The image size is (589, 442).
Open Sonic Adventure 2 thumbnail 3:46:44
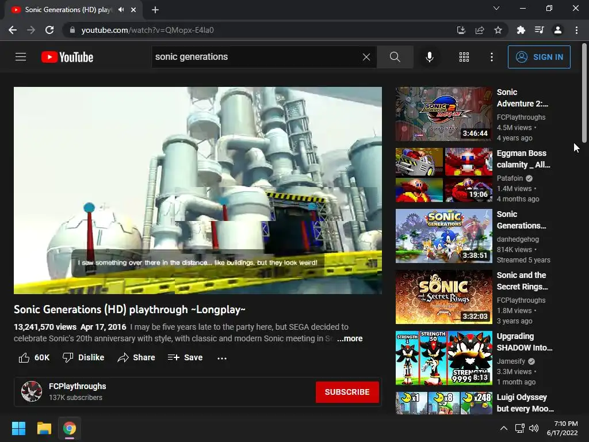(443, 114)
